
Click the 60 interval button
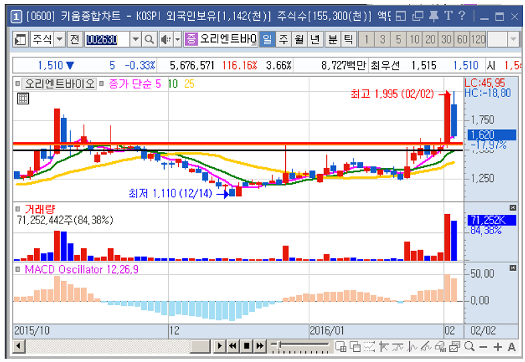point(462,39)
